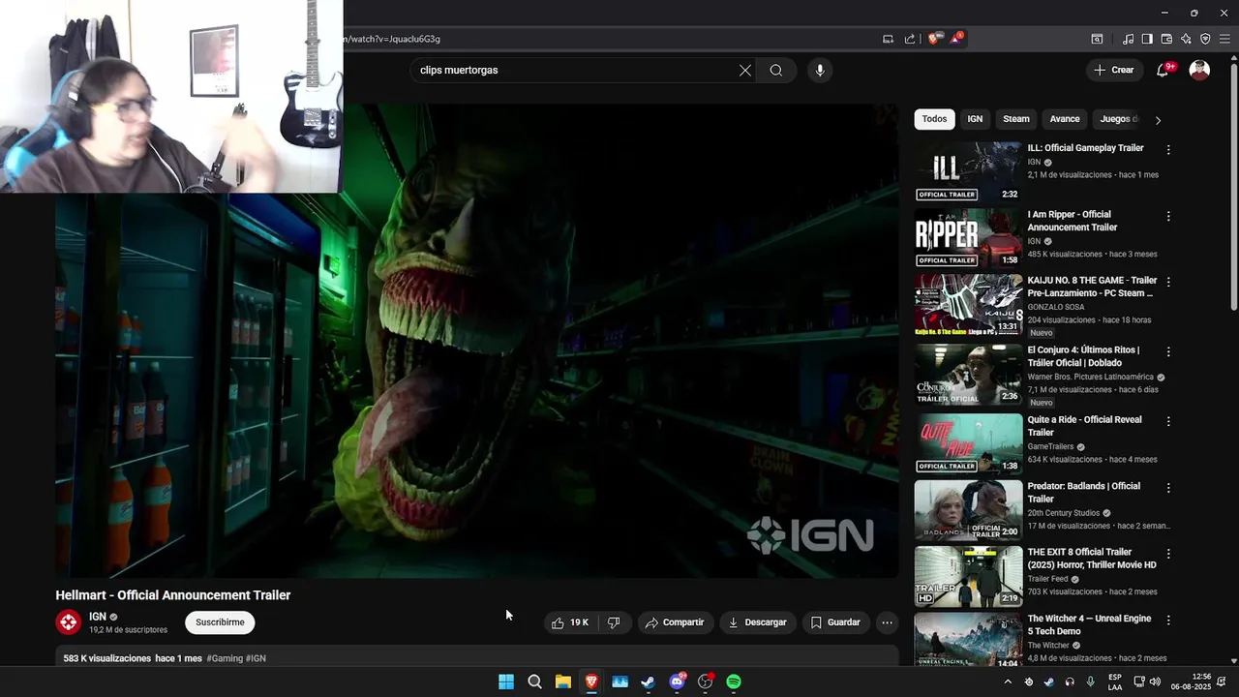The image size is (1239, 697).
Task: Open Quite a Ride reveal trailer title
Action: pos(1084,426)
